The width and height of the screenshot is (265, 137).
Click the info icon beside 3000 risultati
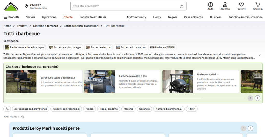pos(23,117)
